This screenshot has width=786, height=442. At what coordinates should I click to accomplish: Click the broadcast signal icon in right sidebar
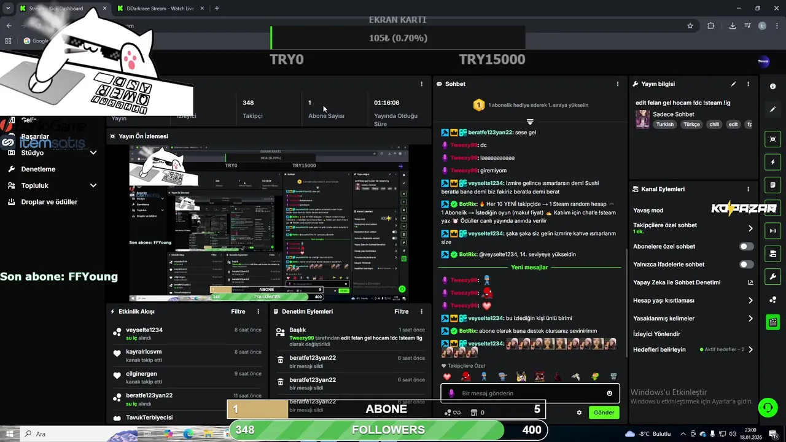coord(772,231)
